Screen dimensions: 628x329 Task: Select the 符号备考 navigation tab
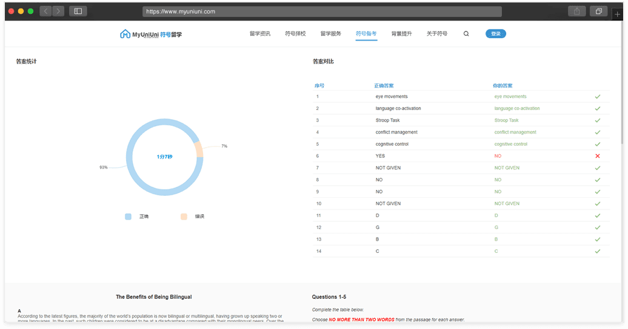366,34
